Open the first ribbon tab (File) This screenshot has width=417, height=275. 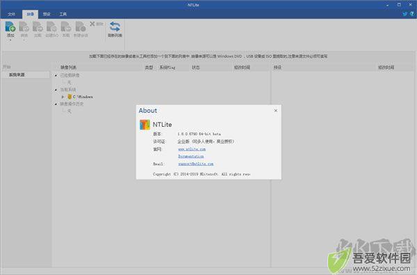click(11, 14)
